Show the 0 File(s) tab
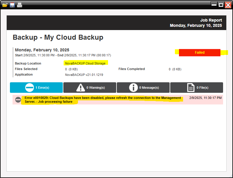233x178 pixels. tap(197, 88)
